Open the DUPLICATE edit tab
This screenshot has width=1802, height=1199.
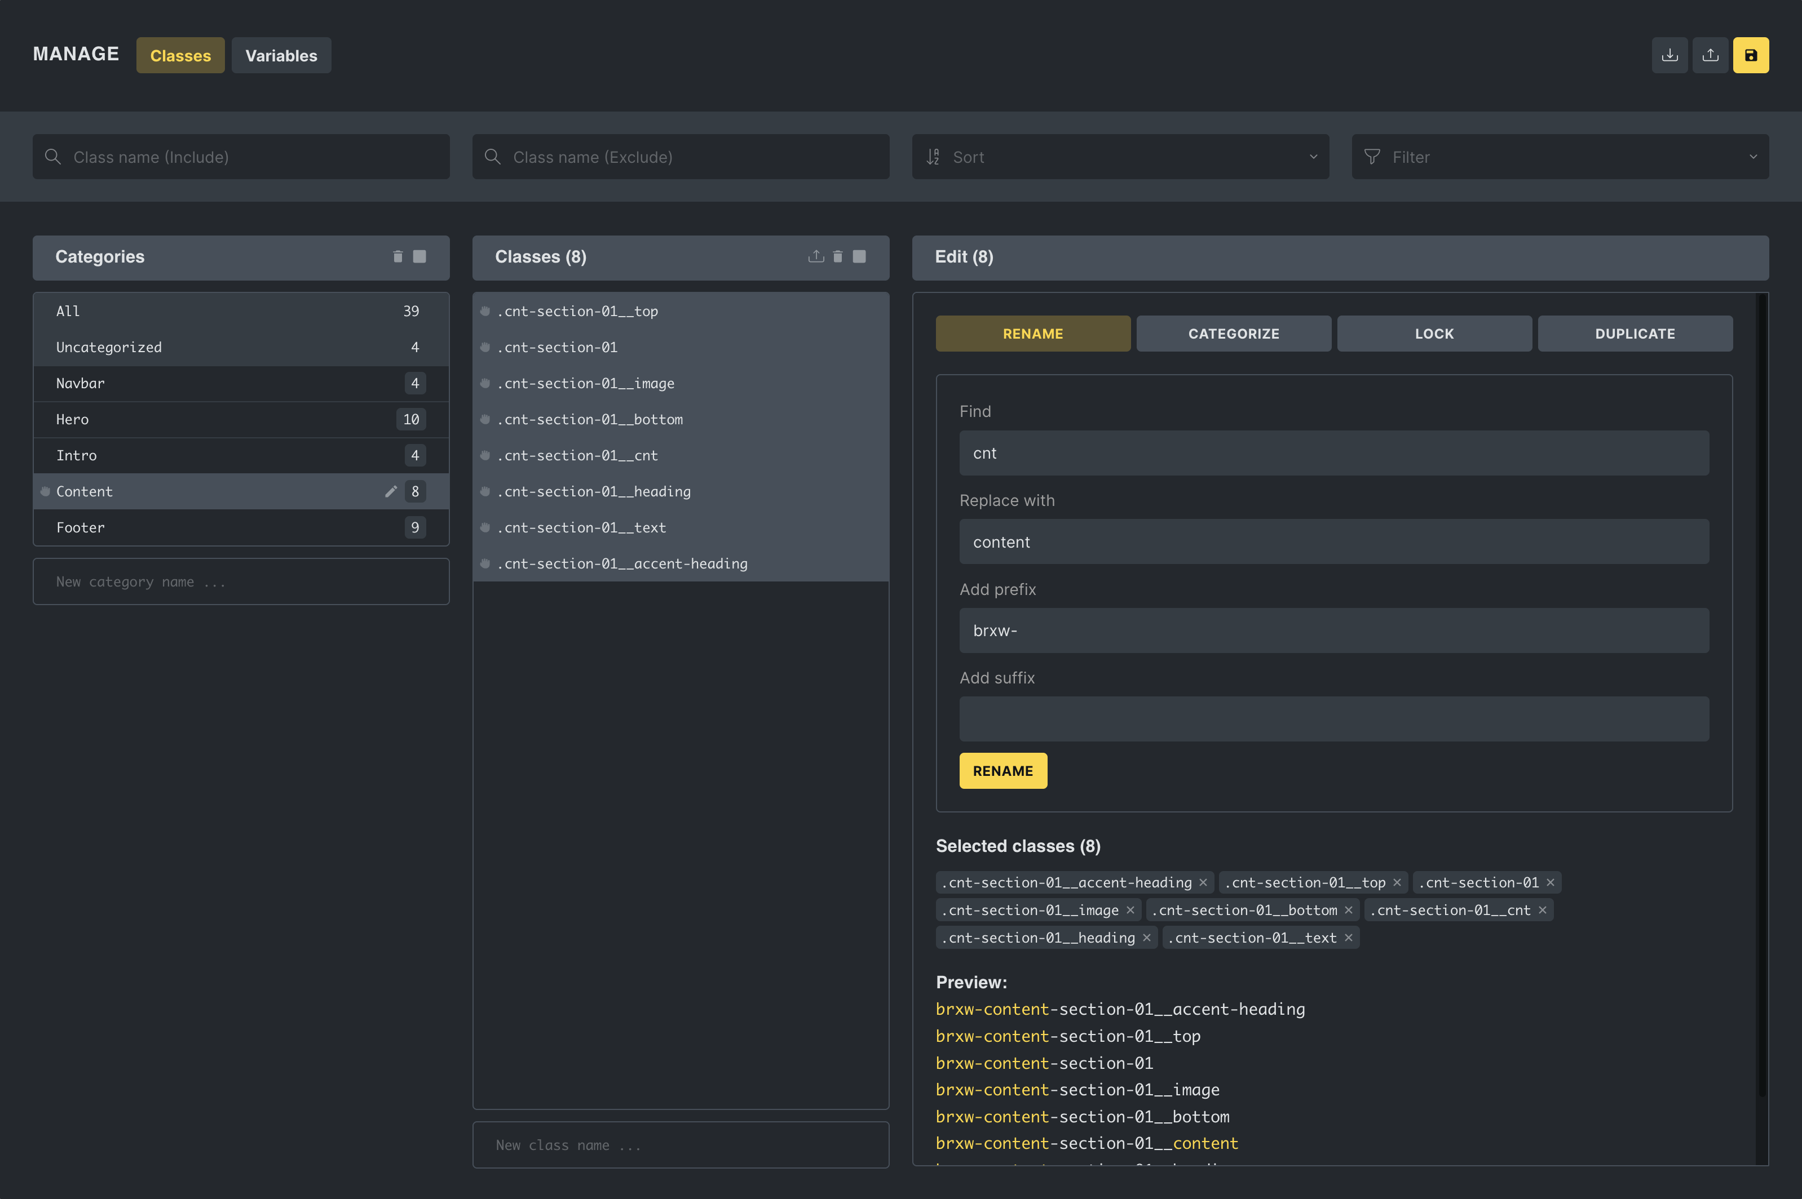tap(1635, 334)
